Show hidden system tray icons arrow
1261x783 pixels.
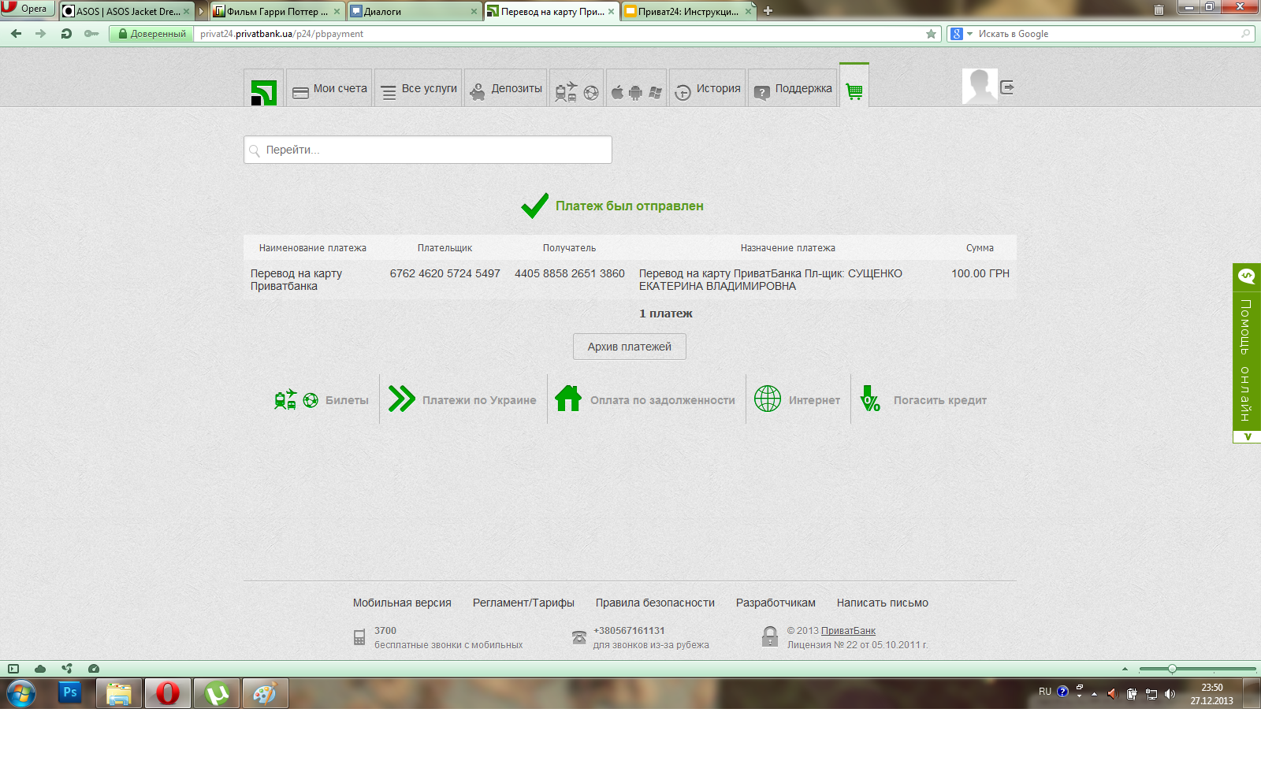coord(1094,694)
